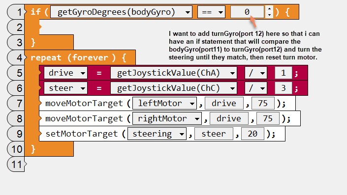Screen dimensions: 347x195
Task: Open the rightMotor dropdown
Action: (x=167, y=118)
